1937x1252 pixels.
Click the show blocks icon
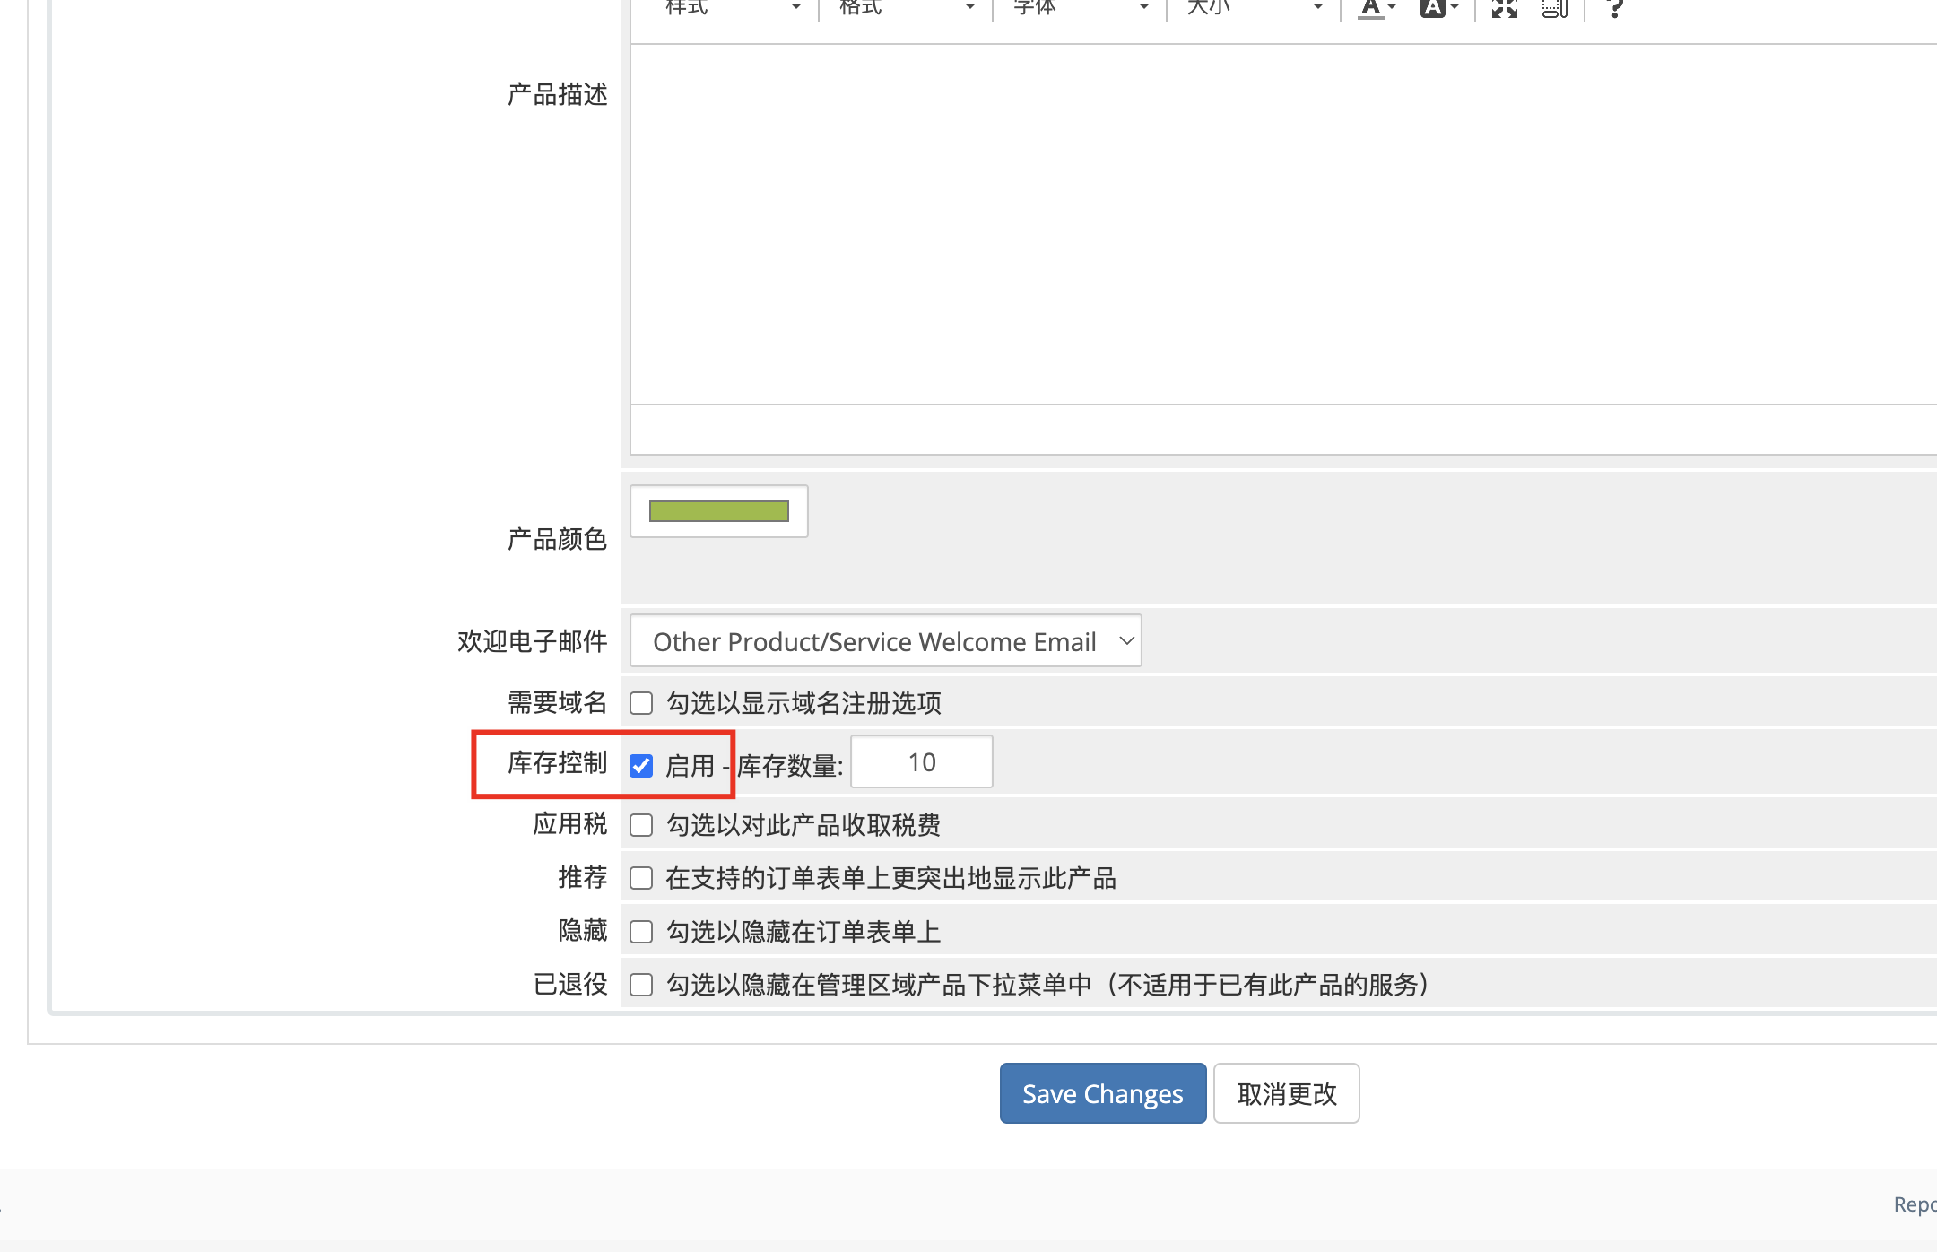tap(1554, 8)
